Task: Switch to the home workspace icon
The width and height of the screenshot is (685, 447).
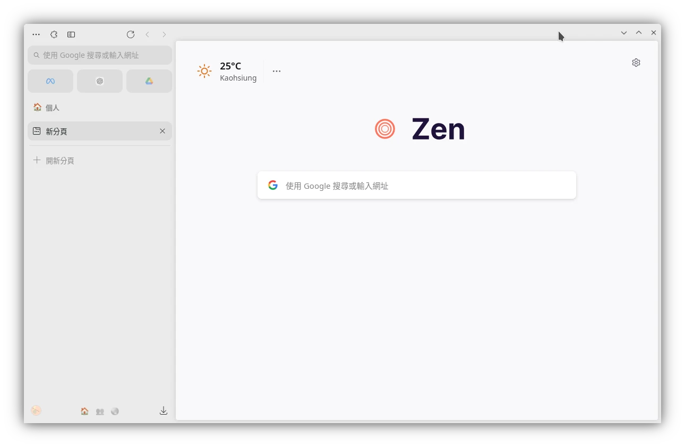Action: point(84,411)
